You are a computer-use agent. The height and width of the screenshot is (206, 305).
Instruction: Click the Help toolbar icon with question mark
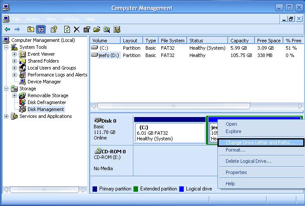click(54, 29)
